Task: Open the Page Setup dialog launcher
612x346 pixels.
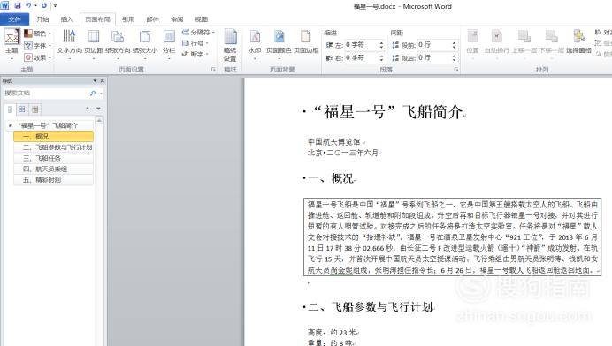Action: 213,70
